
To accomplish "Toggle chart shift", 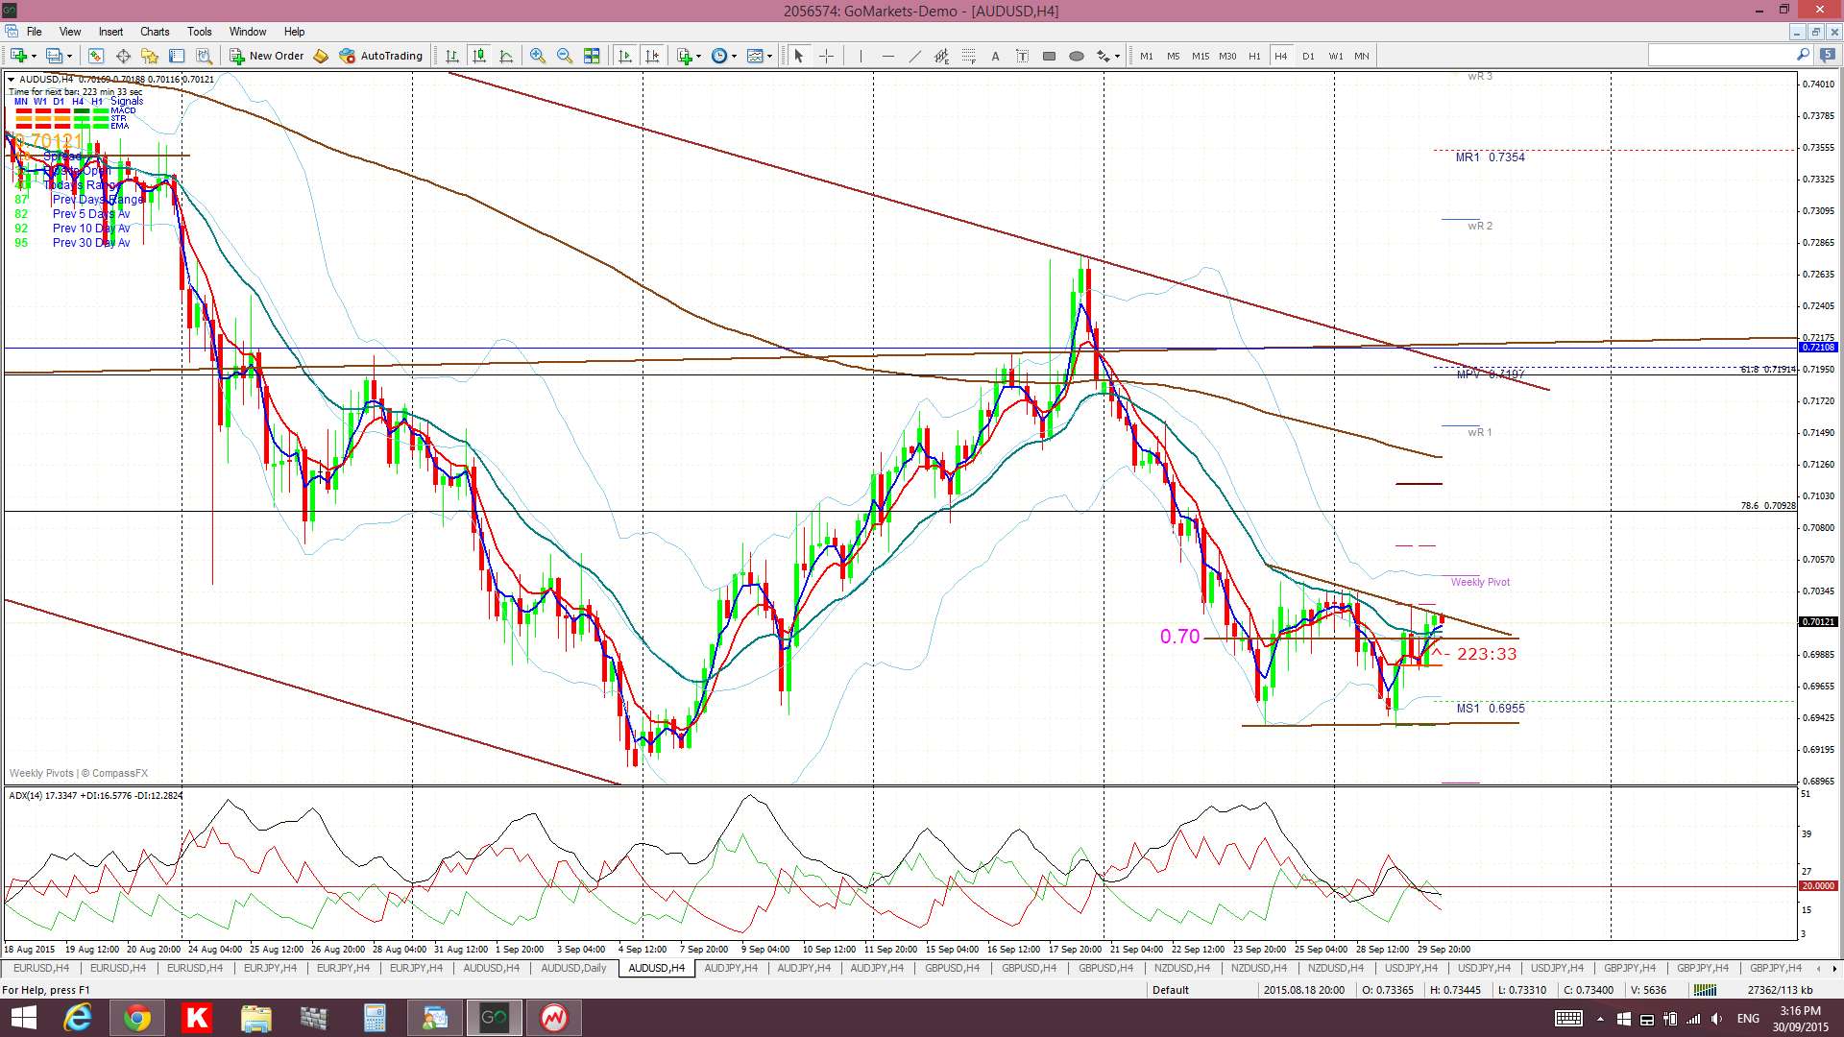I will (x=653, y=56).
